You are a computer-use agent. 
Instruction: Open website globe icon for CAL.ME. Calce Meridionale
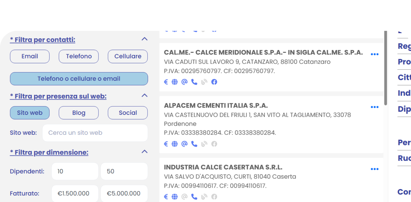175,82
